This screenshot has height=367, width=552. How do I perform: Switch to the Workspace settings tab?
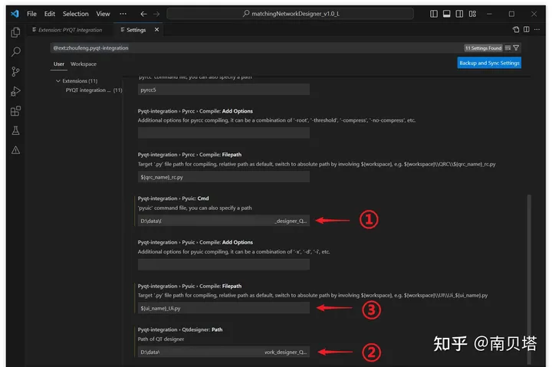pyautogui.click(x=84, y=64)
